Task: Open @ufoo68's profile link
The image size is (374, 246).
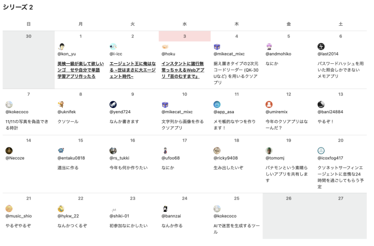Action: (171, 158)
